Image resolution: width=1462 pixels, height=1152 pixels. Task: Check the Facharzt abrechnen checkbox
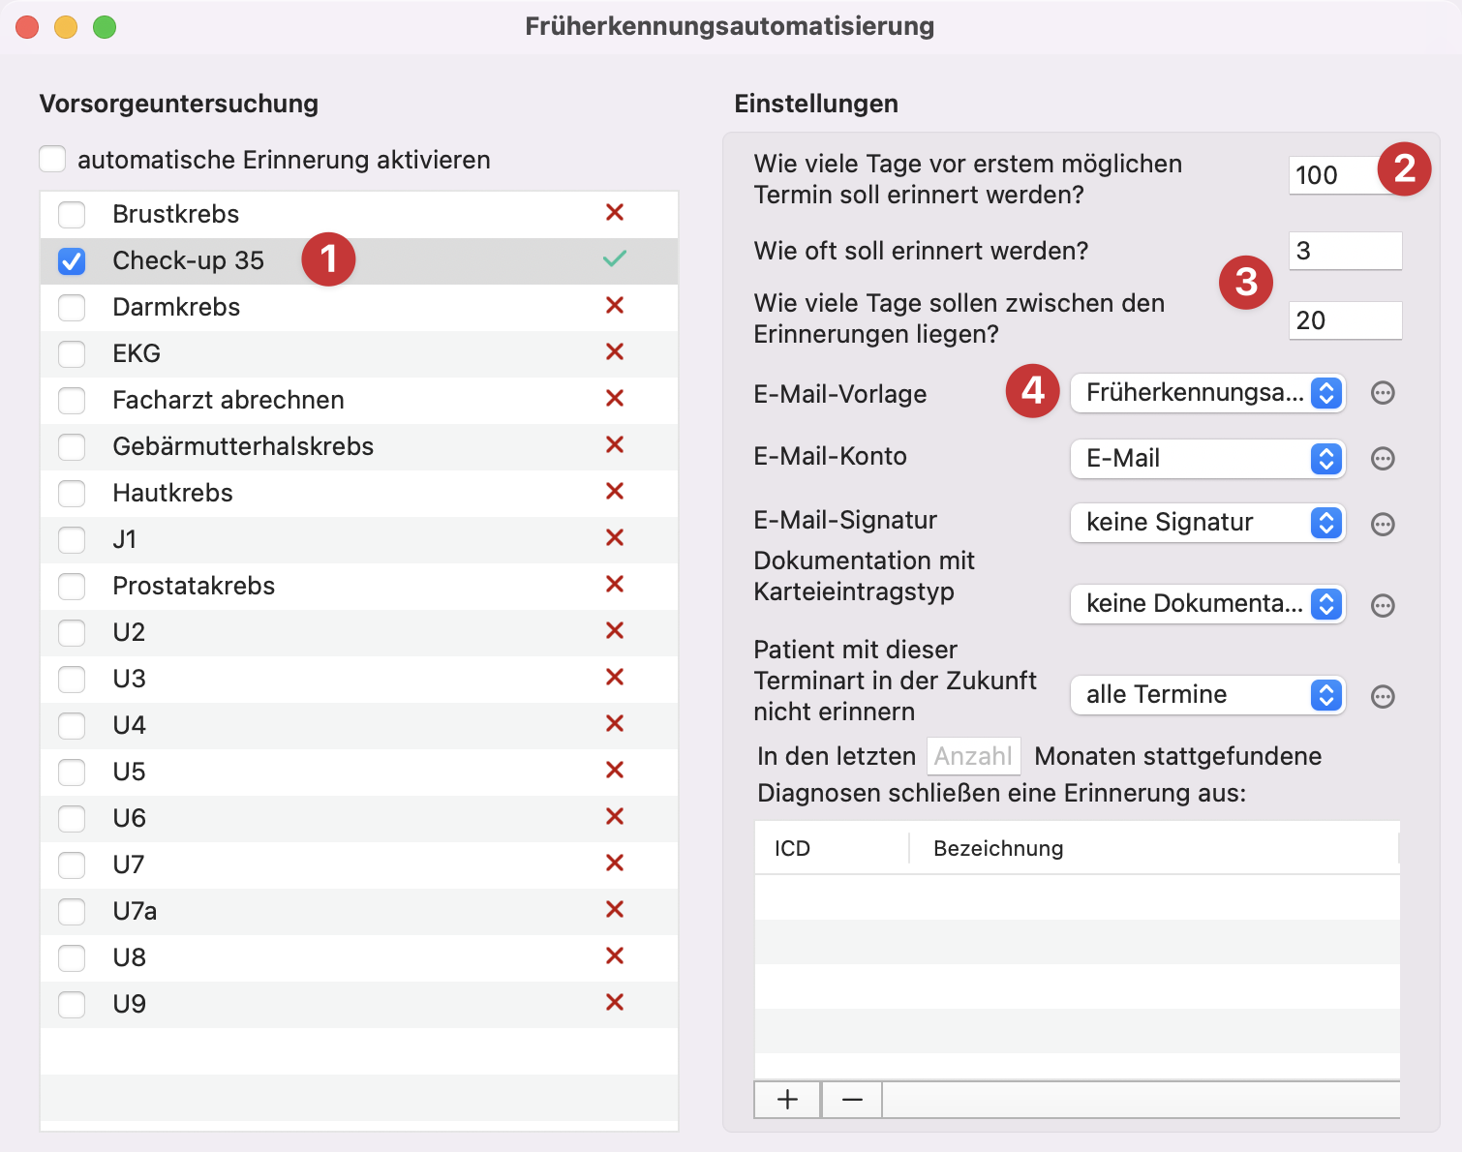point(72,400)
